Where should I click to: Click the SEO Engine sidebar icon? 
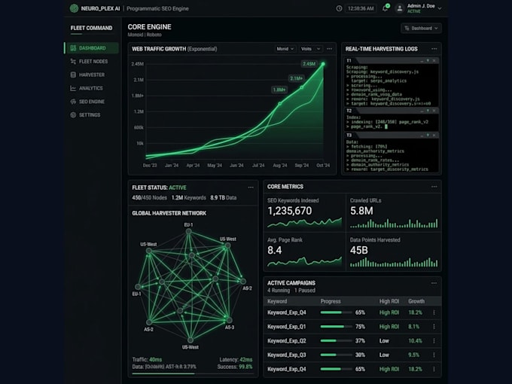[x=73, y=102]
